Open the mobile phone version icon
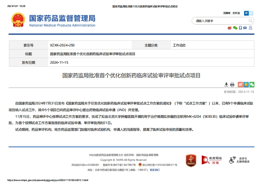 coord(240,28)
